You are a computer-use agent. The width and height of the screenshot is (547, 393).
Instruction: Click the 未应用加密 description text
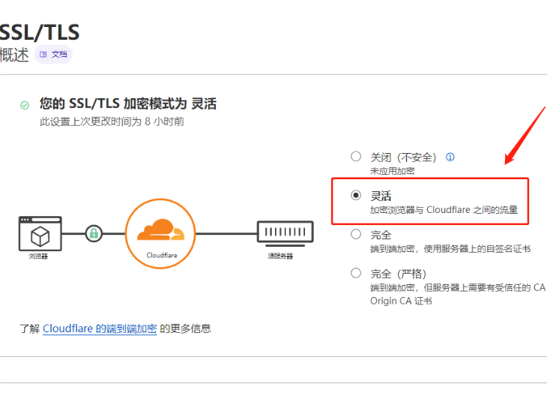pos(393,171)
